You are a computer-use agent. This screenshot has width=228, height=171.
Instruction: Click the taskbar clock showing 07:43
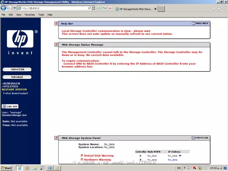(216, 168)
